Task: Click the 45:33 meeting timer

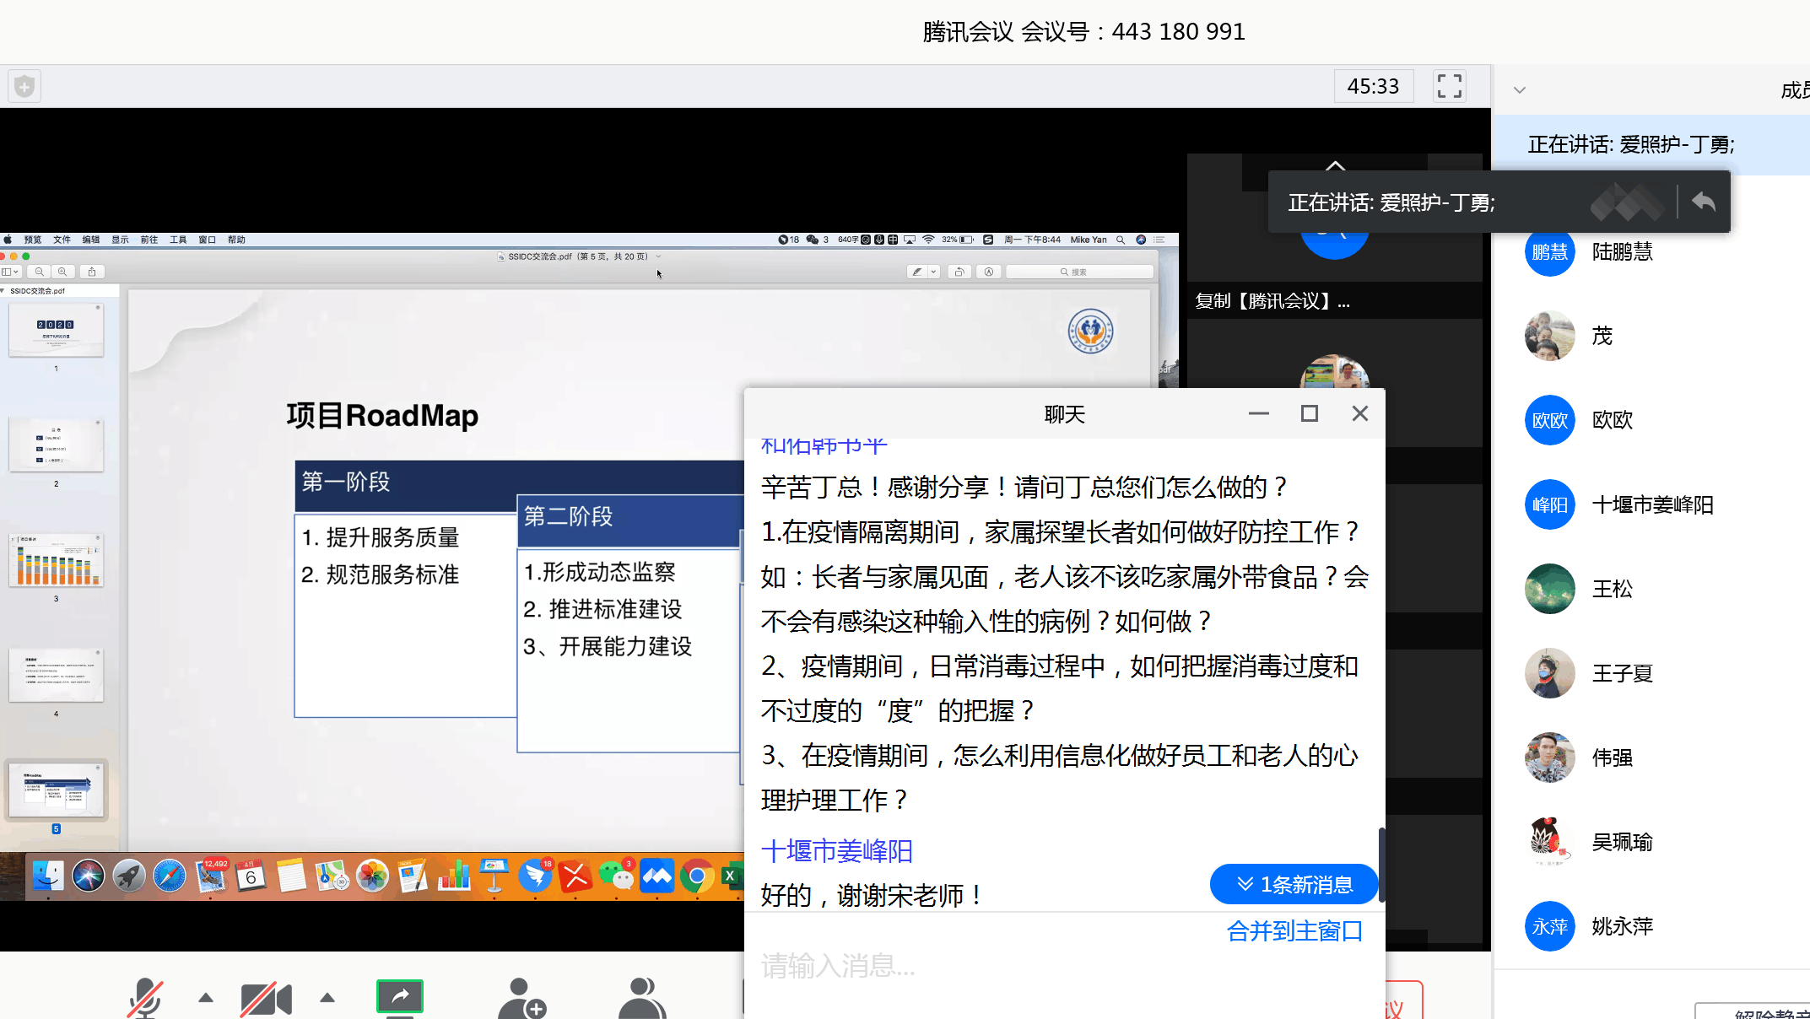Action: (1373, 86)
